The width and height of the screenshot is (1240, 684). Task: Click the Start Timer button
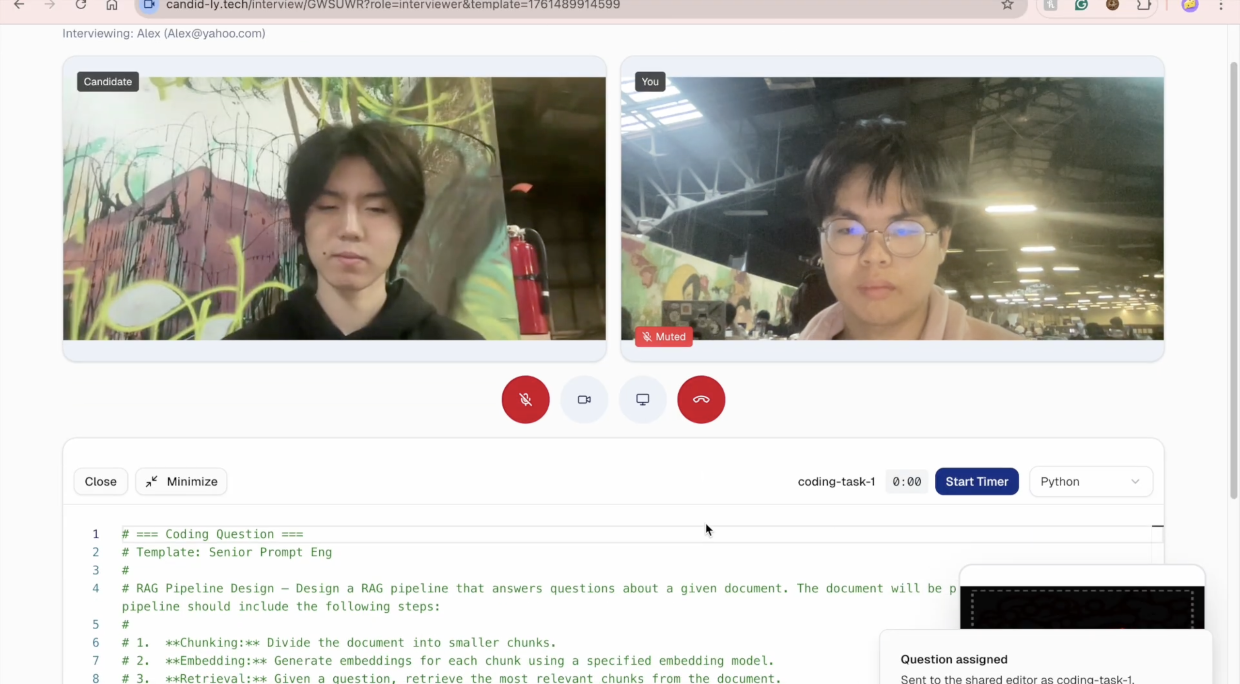point(976,481)
